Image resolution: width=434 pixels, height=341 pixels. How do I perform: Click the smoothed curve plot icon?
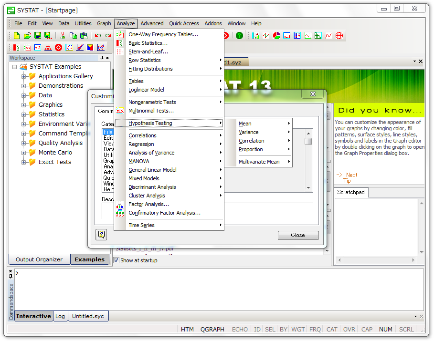coord(101,48)
